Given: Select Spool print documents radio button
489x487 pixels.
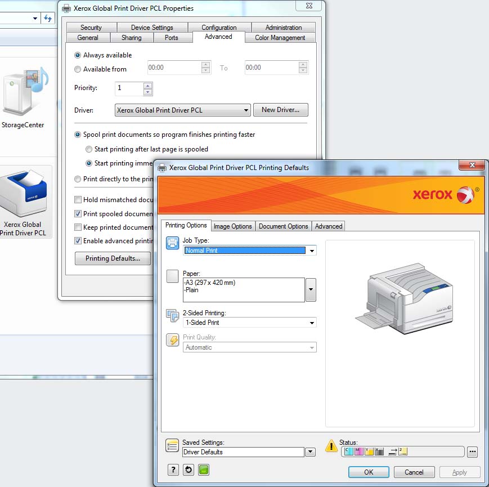Looking at the screenshot, I should click(x=78, y=135).
